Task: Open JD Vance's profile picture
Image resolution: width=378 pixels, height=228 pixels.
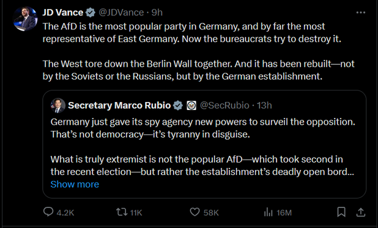Action: point(25,19)
